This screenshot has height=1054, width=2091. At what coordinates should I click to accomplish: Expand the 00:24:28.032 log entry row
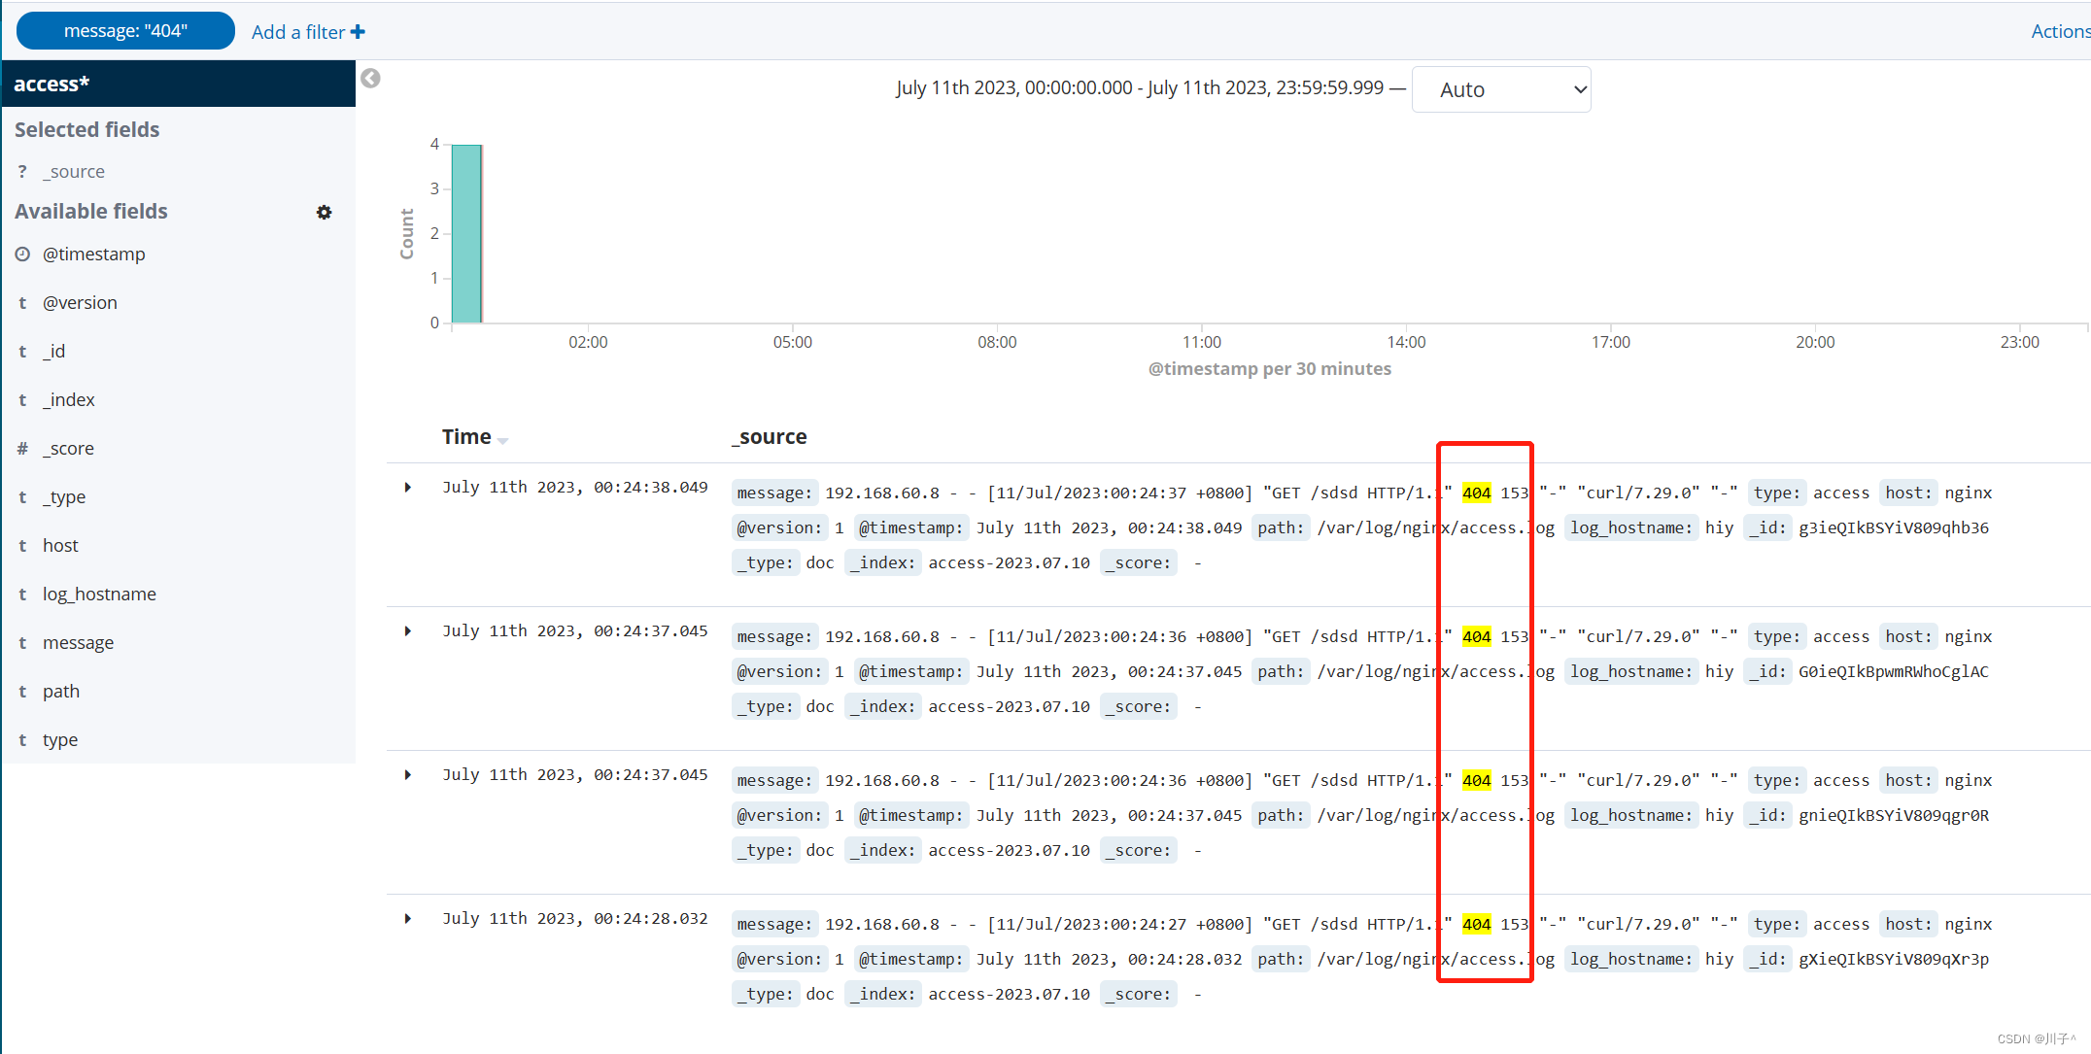[408, 919]
